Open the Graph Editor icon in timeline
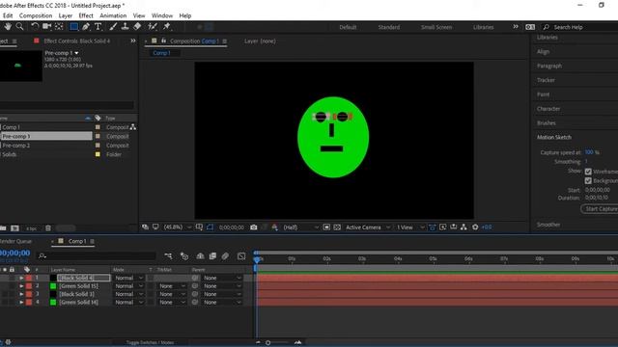Screen dimensions: 618x347 click(x=241, y=256)
